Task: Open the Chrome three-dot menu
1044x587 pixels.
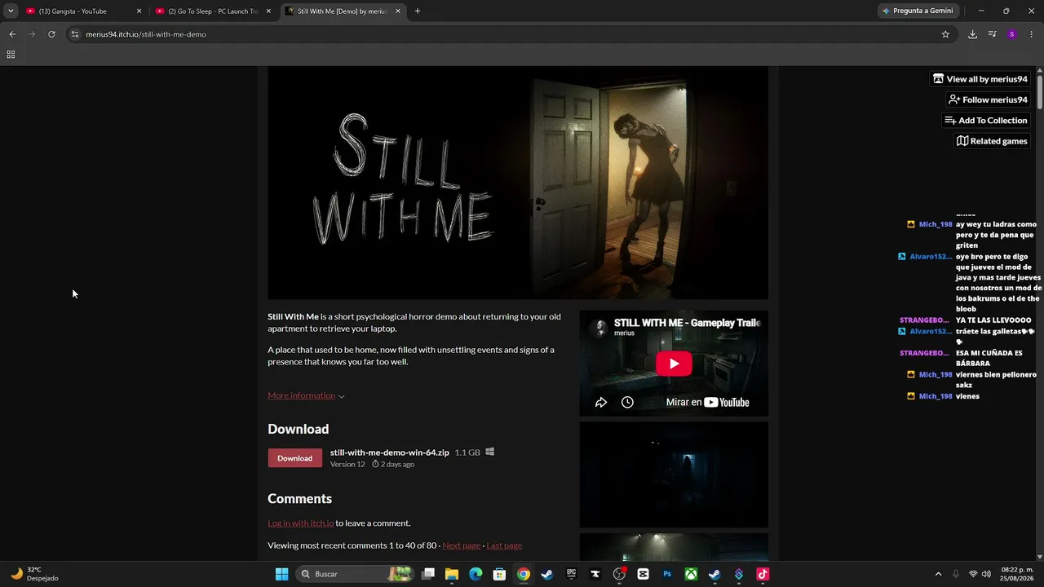Action: click(1031, 34)
